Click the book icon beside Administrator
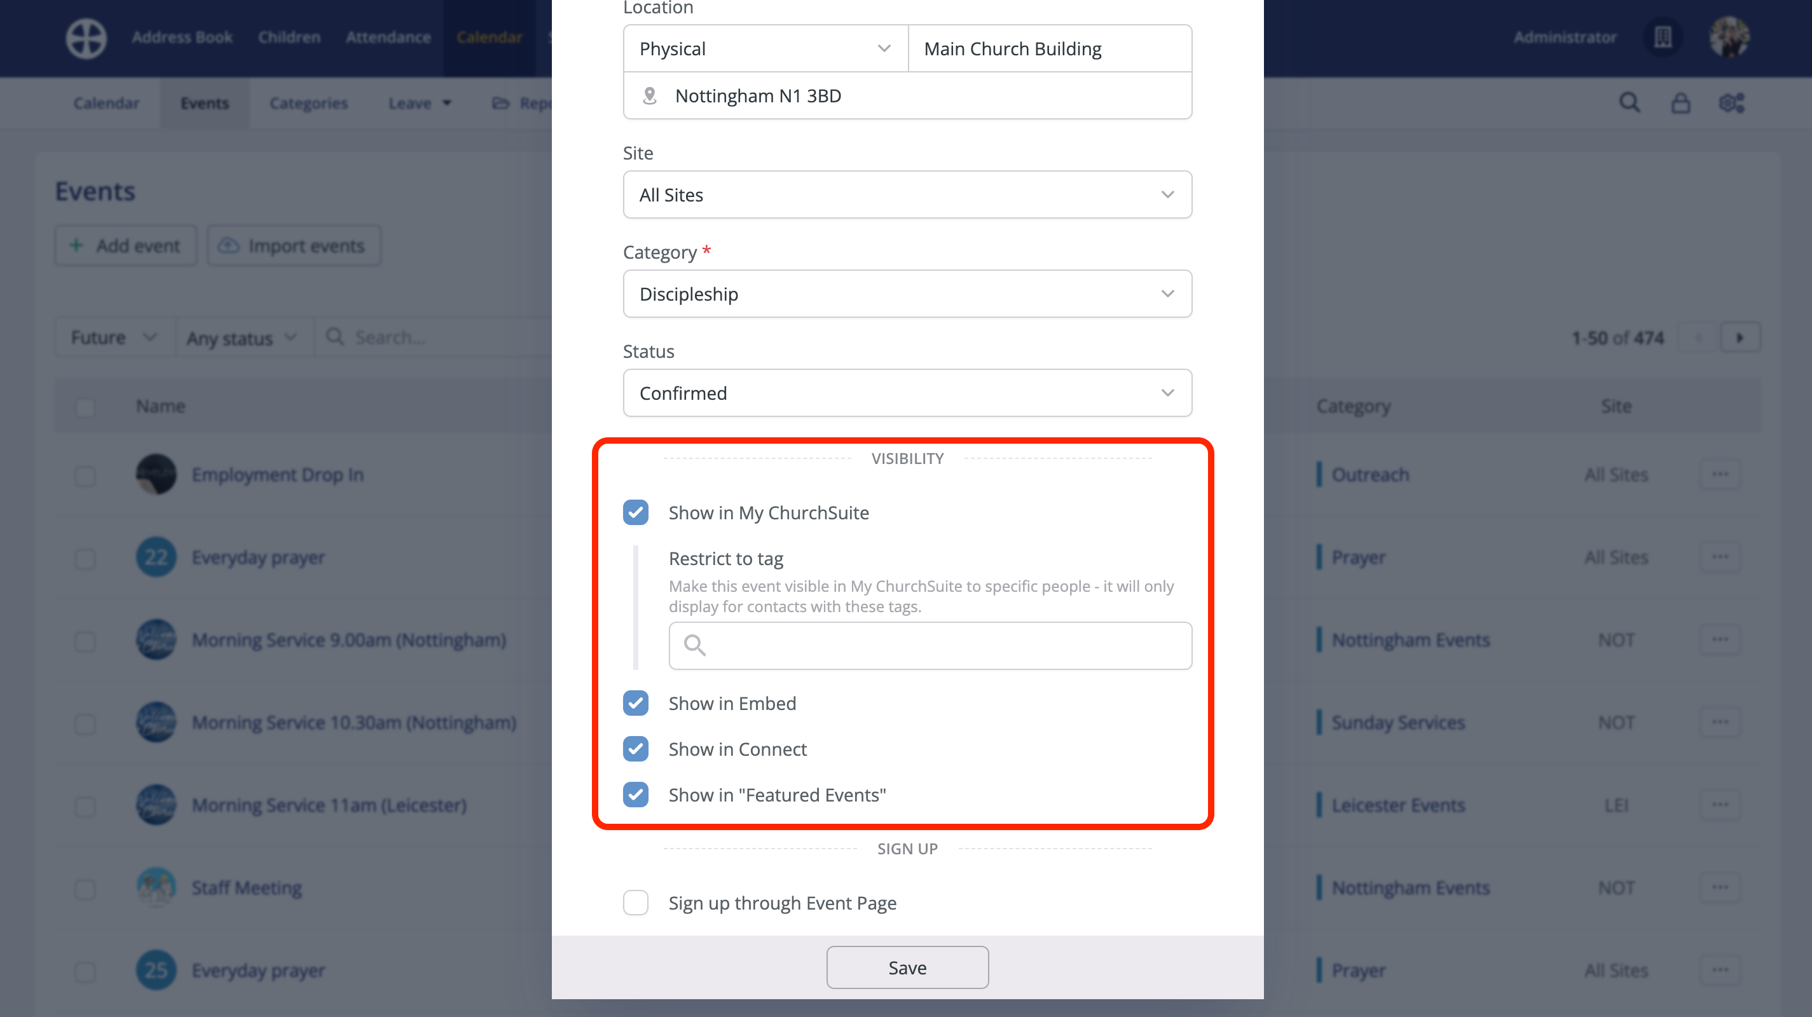Image resolution: width=1812 pixels, height=1017 pixels. click(x=1662, y=37)
